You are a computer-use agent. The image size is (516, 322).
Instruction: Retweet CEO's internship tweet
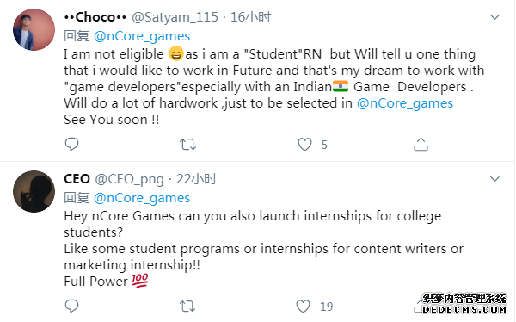point(187,307)
